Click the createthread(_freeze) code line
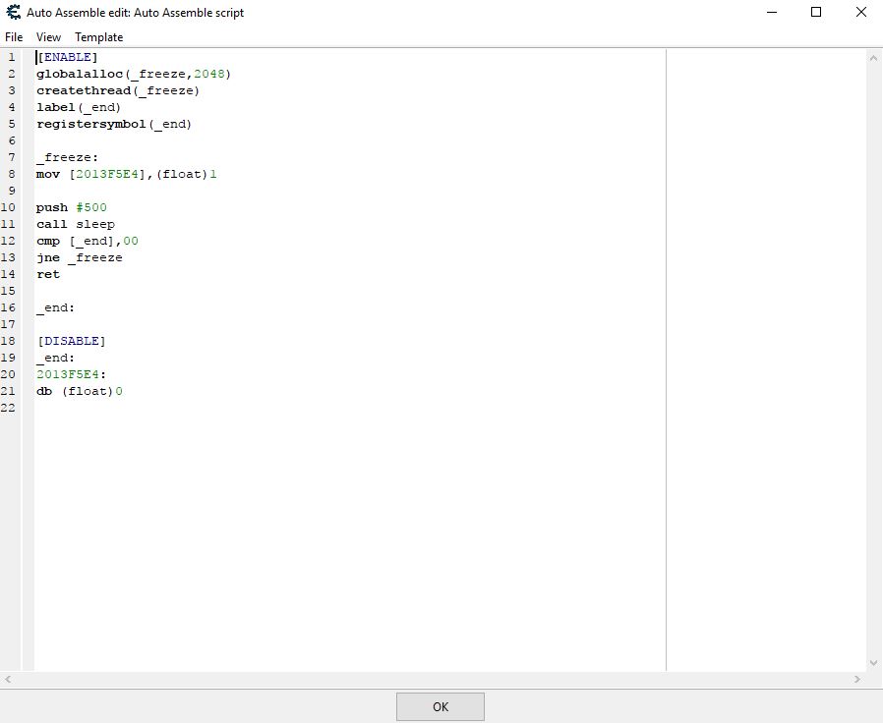Screen dimensions: 883x723 [x=118, y=90]
